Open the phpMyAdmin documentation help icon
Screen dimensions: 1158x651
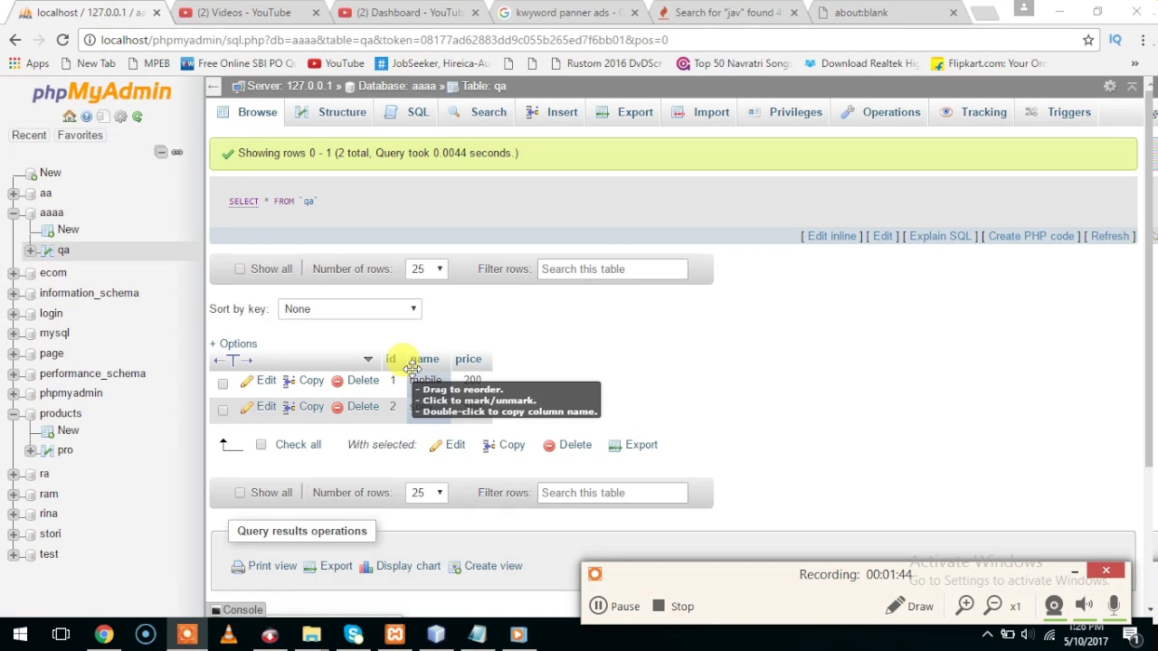click(87, 117)
